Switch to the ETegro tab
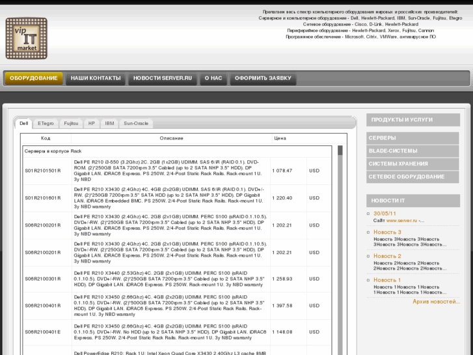 (46, 123)
